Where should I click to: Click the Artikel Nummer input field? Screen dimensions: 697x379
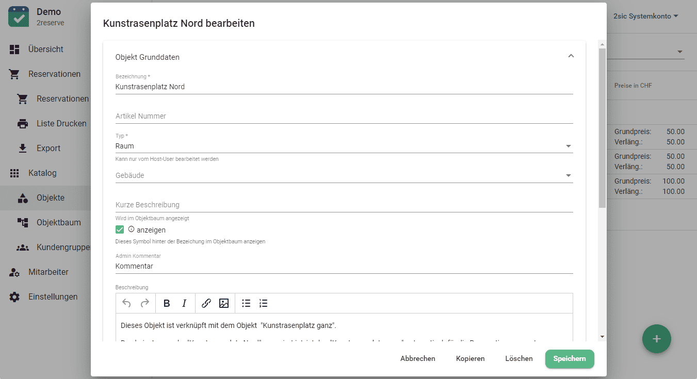tap(344, 117)
